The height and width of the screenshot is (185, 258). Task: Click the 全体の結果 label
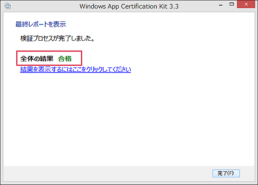click(x=37, y=59)
